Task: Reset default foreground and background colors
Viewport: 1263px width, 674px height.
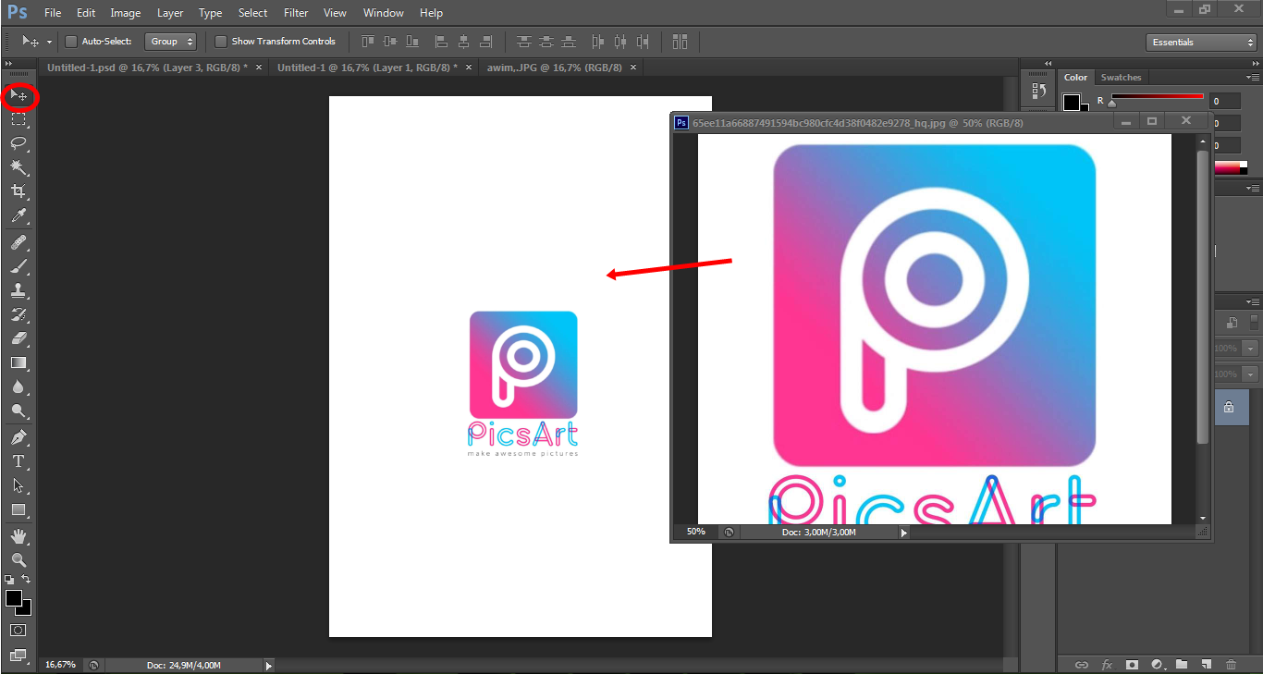Action: point(9,580)
